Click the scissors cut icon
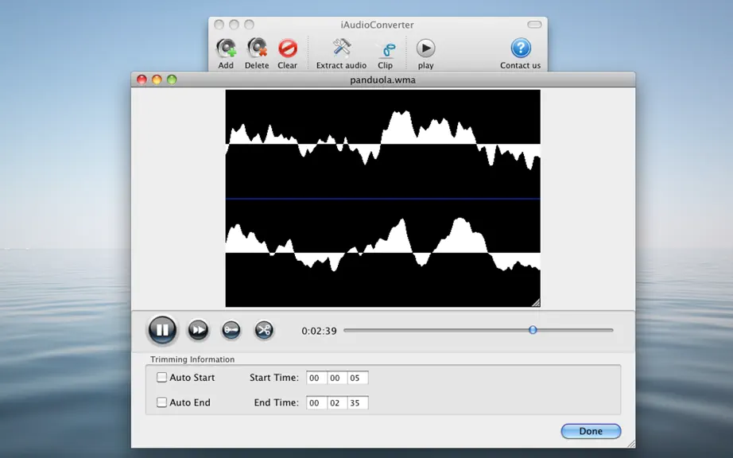The image size is (733, 458). pos(264,331)
